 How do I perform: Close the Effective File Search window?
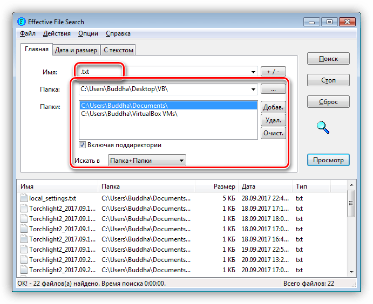click(347, 22)
